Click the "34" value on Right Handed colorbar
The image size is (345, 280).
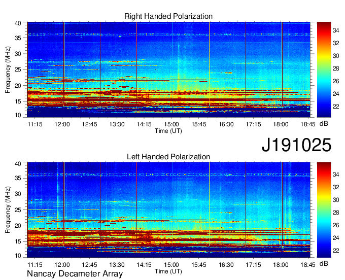[336, 30]
